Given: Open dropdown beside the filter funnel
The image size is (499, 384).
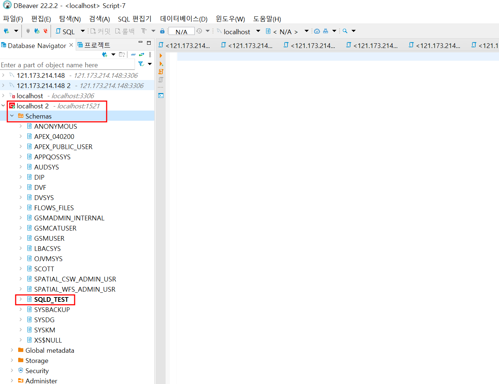Looking at the screenshot, I should pyautogui.click(x=150, y=64).
